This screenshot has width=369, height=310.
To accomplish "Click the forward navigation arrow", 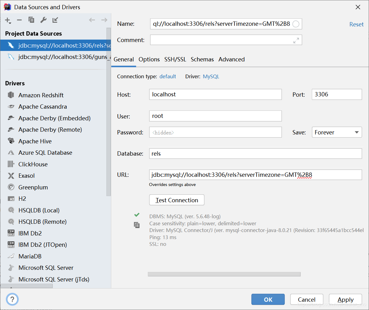I will pyautogui.click(x=104, y=20).
